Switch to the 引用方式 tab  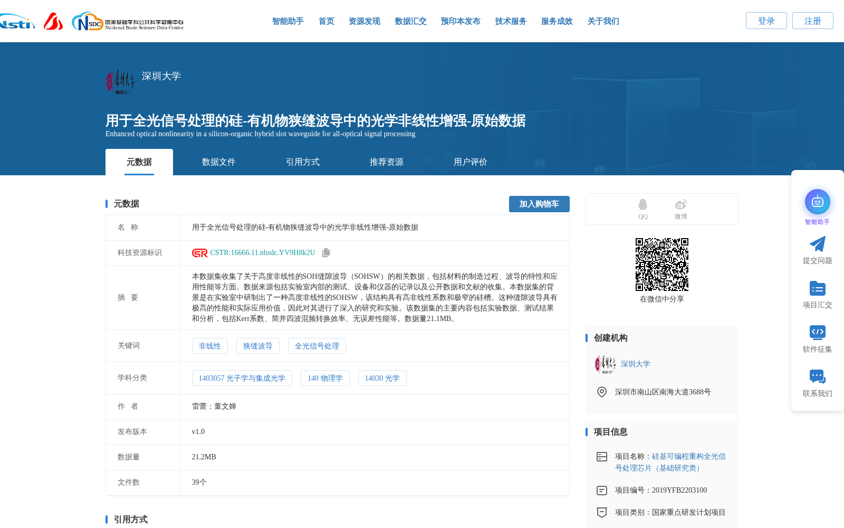tap(303, 162)
